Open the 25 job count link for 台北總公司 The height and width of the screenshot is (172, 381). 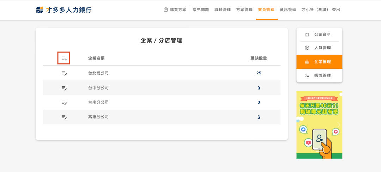point(259,73)
